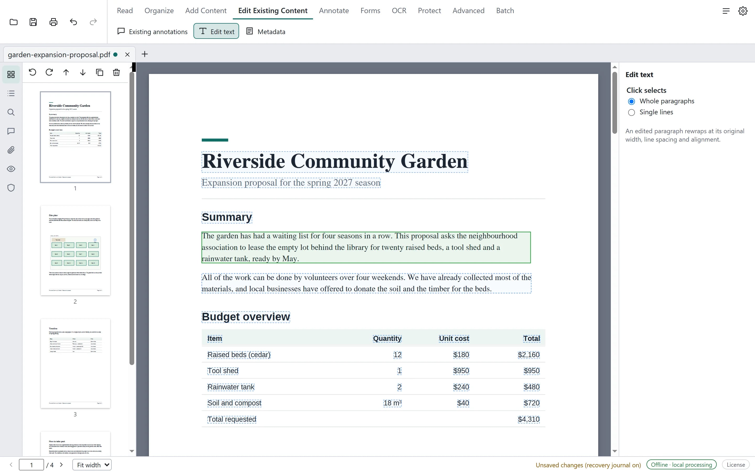Move the selected page down
The width and height of the screenshot is (755, 472).
tap(83, 72)
